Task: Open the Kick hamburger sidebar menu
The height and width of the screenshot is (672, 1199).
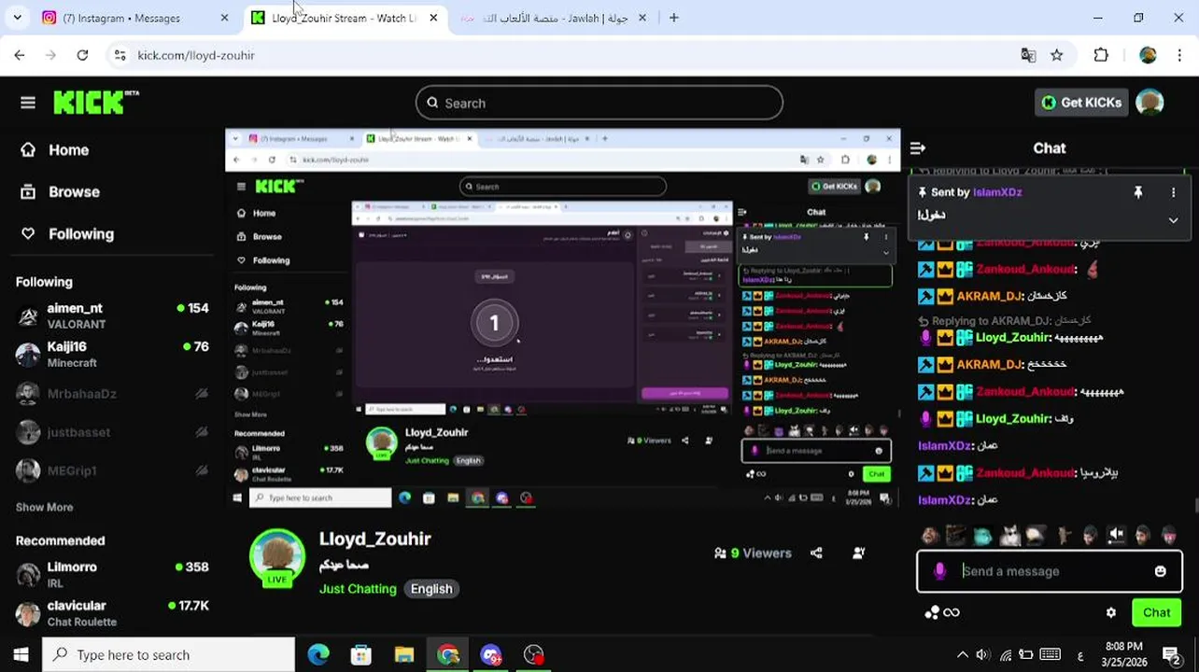Action: click(28, 103)
